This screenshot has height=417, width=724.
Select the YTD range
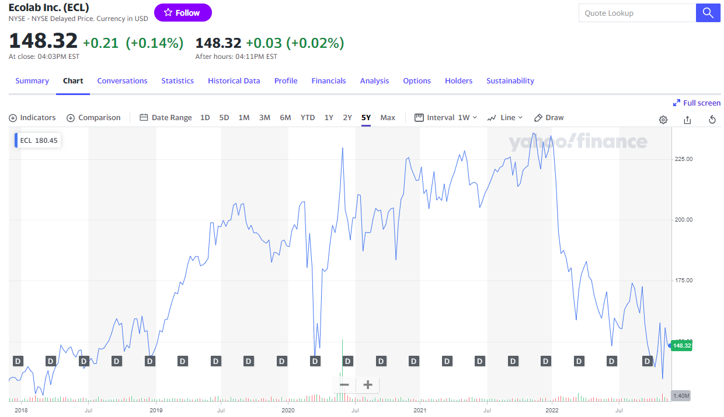[x=308, y=118]
